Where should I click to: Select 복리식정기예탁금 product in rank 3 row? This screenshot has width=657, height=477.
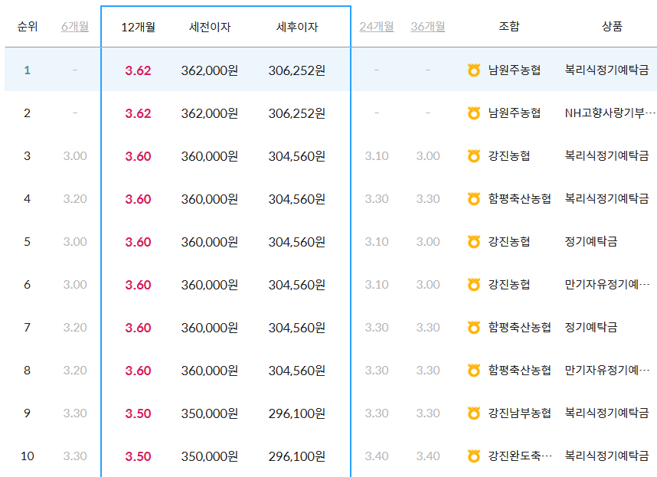click(606, 155)
